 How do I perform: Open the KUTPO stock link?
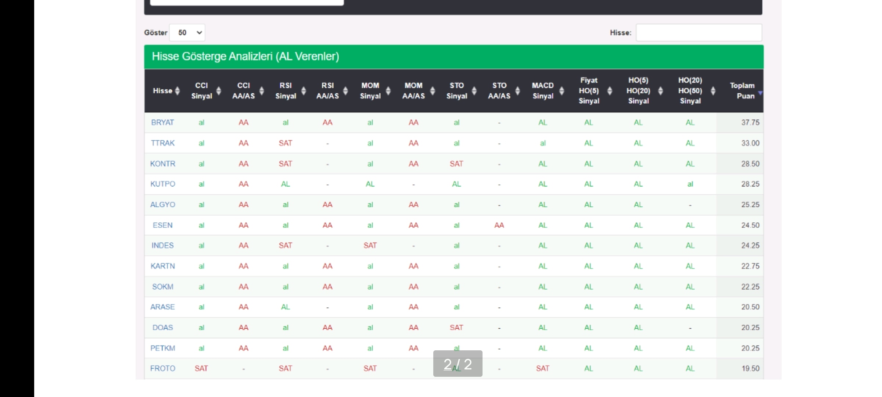tap(162, 184)
